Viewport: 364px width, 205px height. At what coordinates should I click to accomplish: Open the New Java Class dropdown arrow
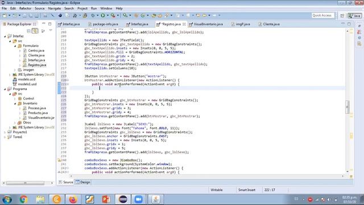(148, 15)
